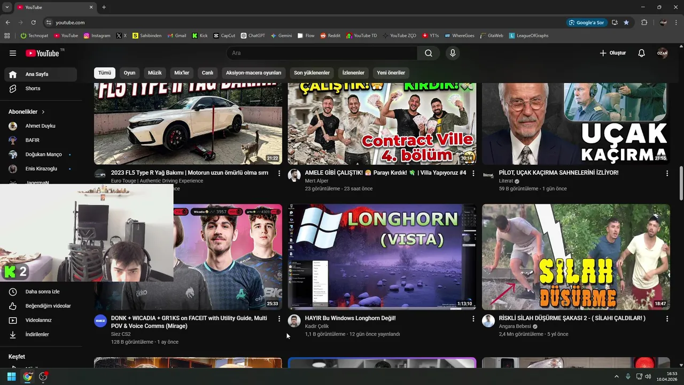Open Mert Alper channel name
Viewport: 684px width, 385px height.
click(x=317, y=181)
